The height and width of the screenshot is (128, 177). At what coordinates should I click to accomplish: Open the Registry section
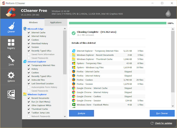tap(11, 44)
